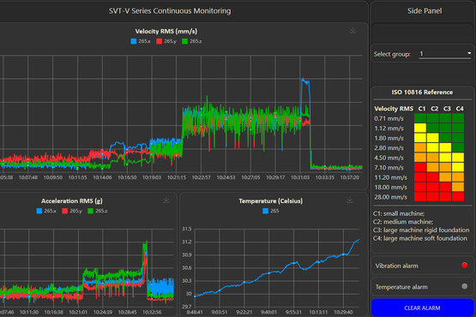Click the gray Temperature alarm indicator
Viewport: 476px width, 317px height.
[x=464, y=286]
